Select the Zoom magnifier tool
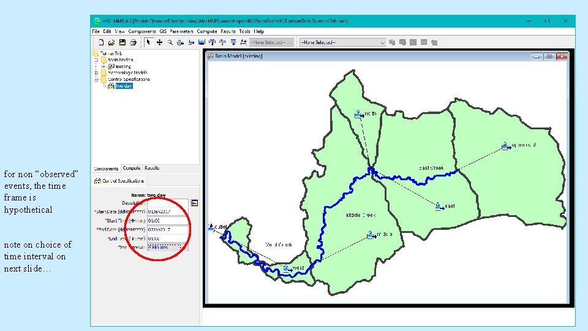The width and height of the screenshot is (588, 331). pos(170,42)
